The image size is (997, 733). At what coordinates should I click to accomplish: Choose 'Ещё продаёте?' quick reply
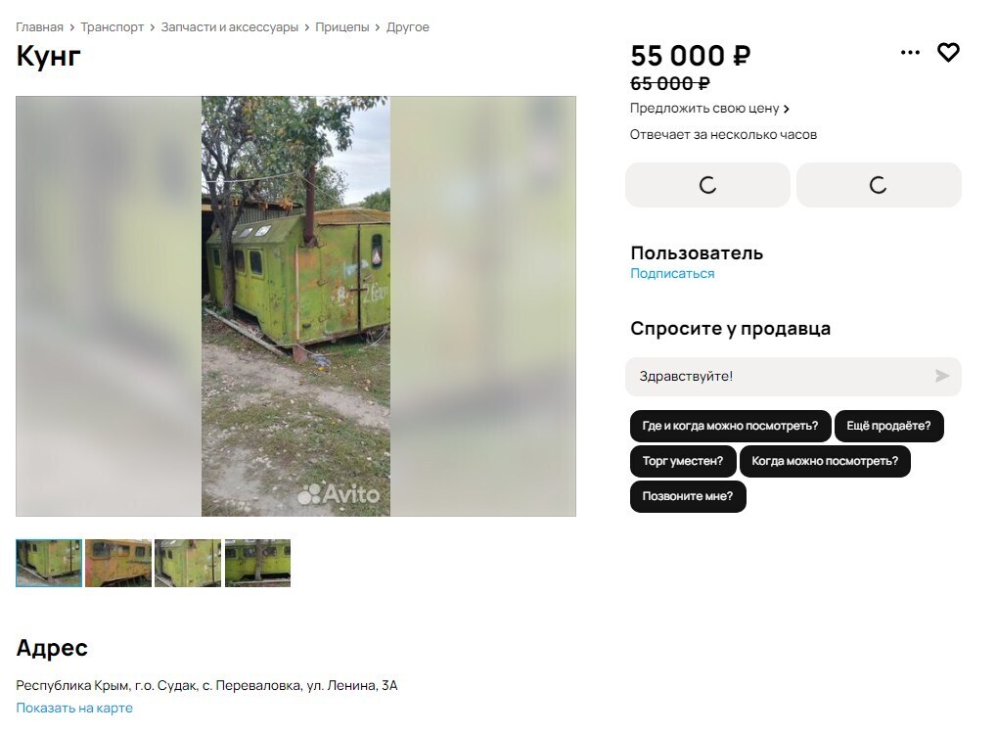888,426
